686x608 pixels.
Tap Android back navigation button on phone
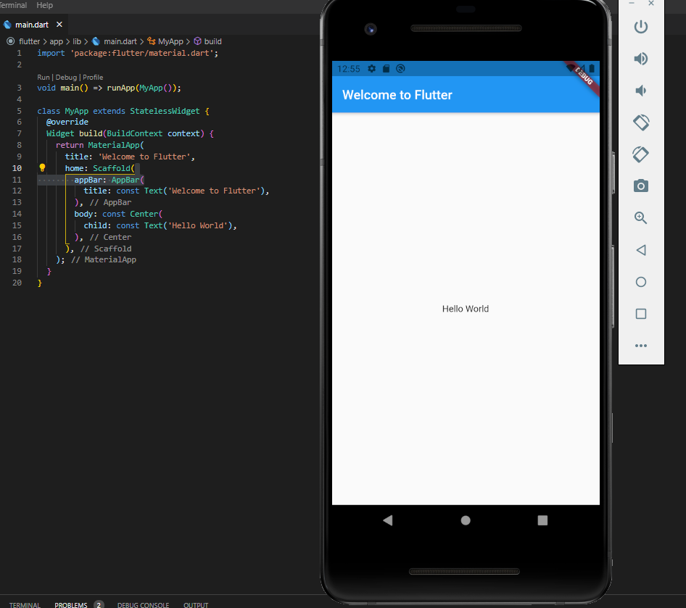point(388,520)
